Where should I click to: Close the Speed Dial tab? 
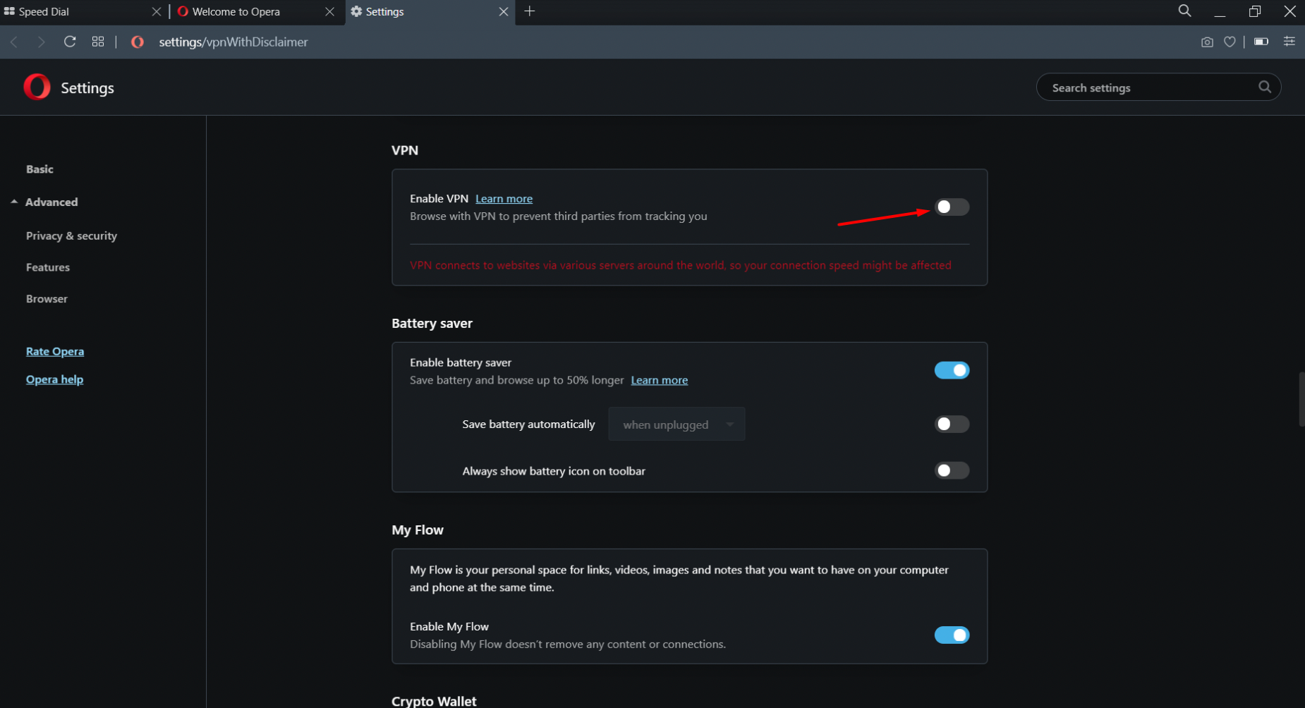click(157, 12)
